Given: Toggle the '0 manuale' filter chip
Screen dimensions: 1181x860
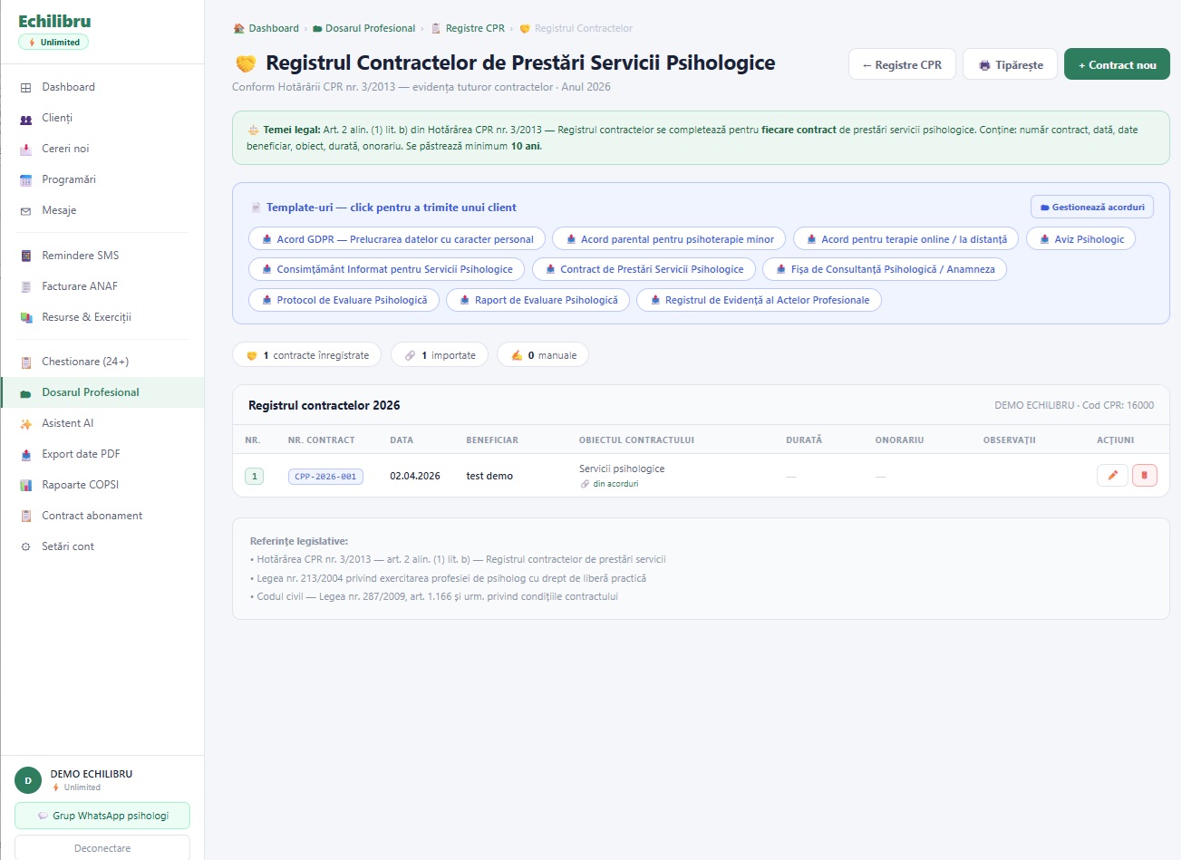Looking at the screenshot, I should click(x=542, y=354).
